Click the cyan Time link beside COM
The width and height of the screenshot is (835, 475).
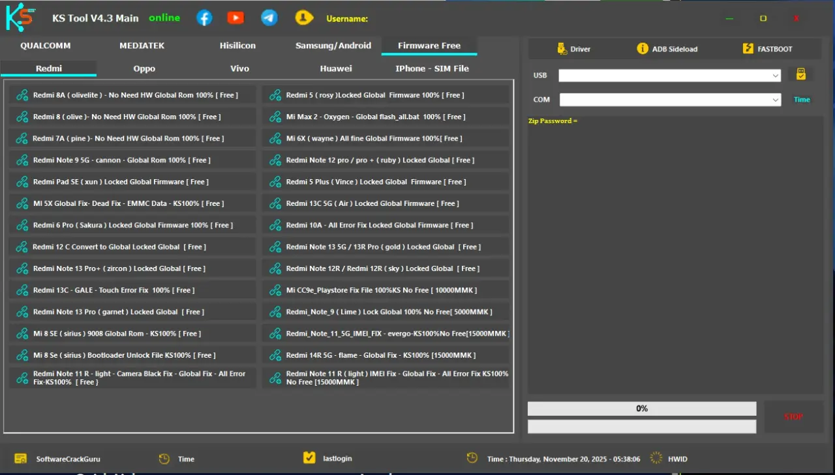pos(802,100)
